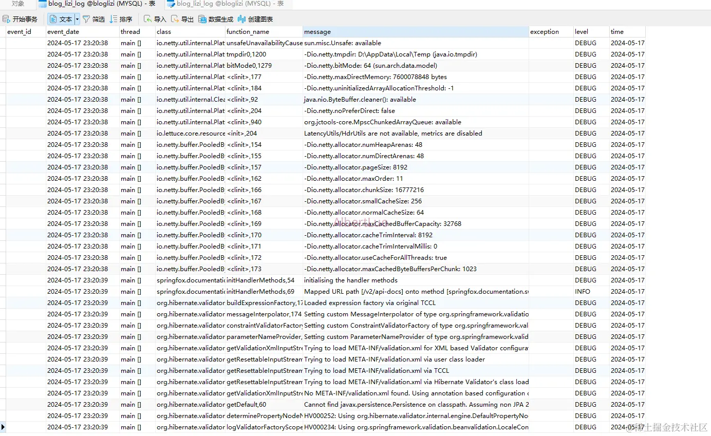This screenshot has width=711, height=436.
Task: Click the class column header
Action: pyautogui.click(x=190, y=32)
